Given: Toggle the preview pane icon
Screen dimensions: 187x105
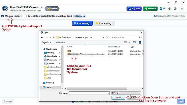Looking at the screenshot, I should click(134, 43).
